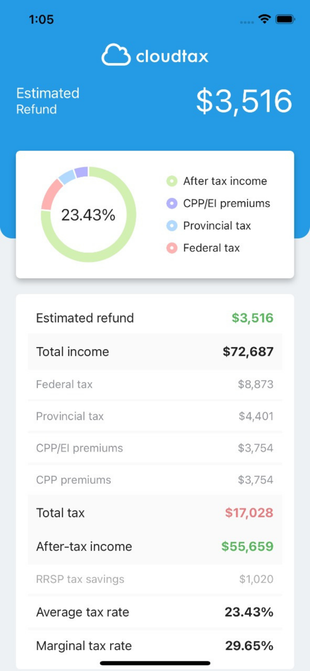Viewport: 310px width, 671px height.
Task: Tap the Wi-Fi status icon
Action: (264, 19)
